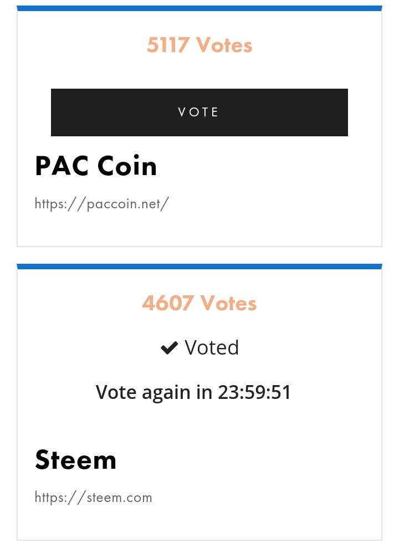Click the word Votes after 4607
399x548 pixels.
228,304
